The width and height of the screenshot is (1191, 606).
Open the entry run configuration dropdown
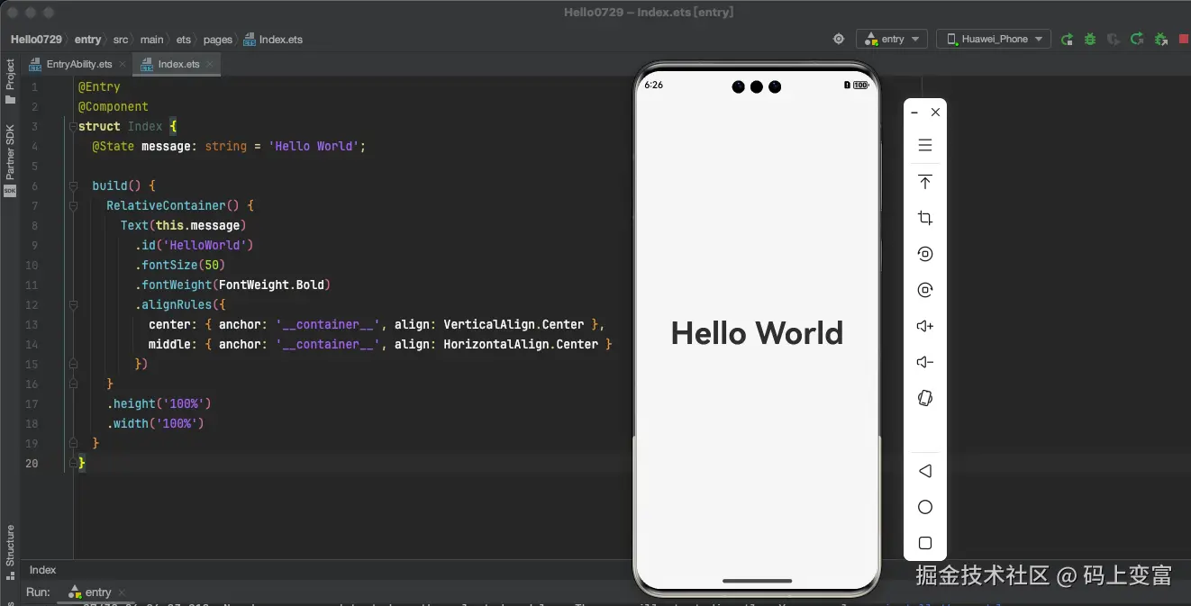(891, 39)
